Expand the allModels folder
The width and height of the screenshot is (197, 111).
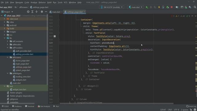(7, 44)
